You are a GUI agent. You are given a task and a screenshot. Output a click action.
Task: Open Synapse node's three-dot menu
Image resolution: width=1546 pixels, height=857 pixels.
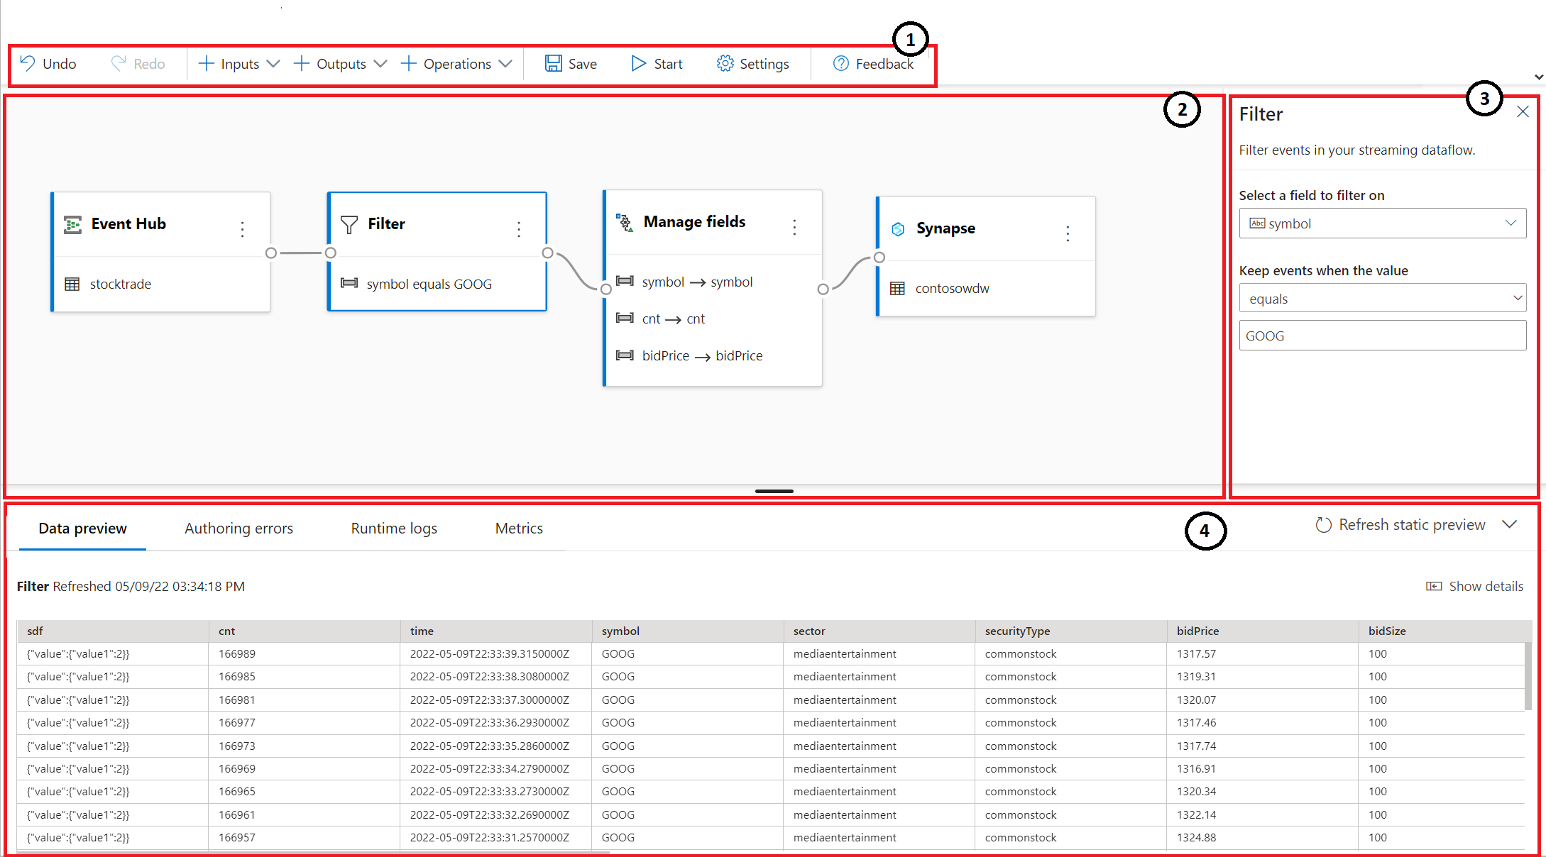tap(1068, 233)
